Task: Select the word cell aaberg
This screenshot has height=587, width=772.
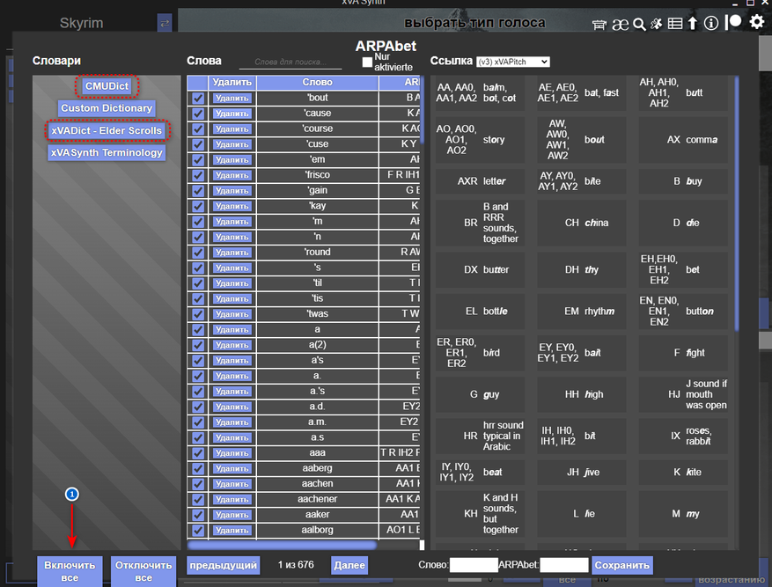Action: pos(317,468)
